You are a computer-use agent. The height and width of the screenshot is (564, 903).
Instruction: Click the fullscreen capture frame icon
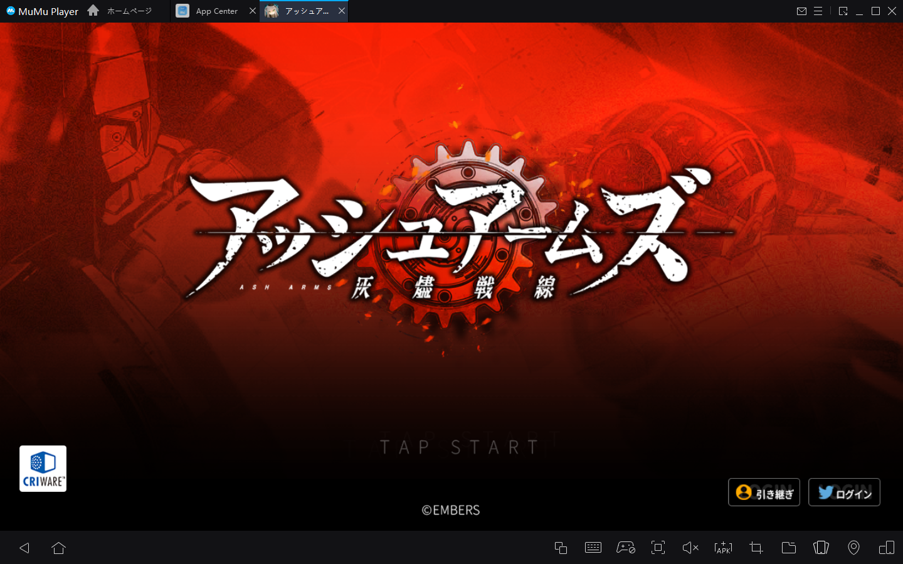pos(658,548)
